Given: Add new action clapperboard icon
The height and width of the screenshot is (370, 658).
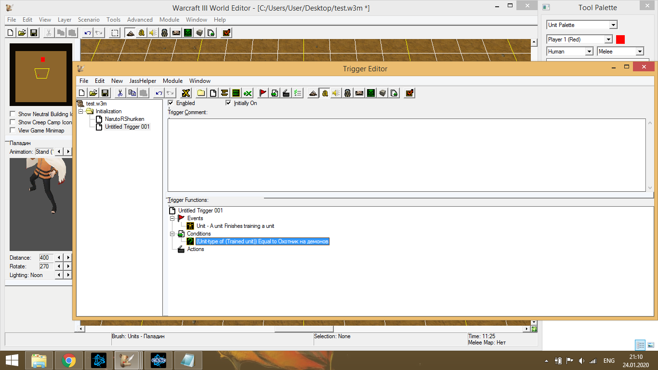Looking at the screenshot, I should tap(287, 93).
